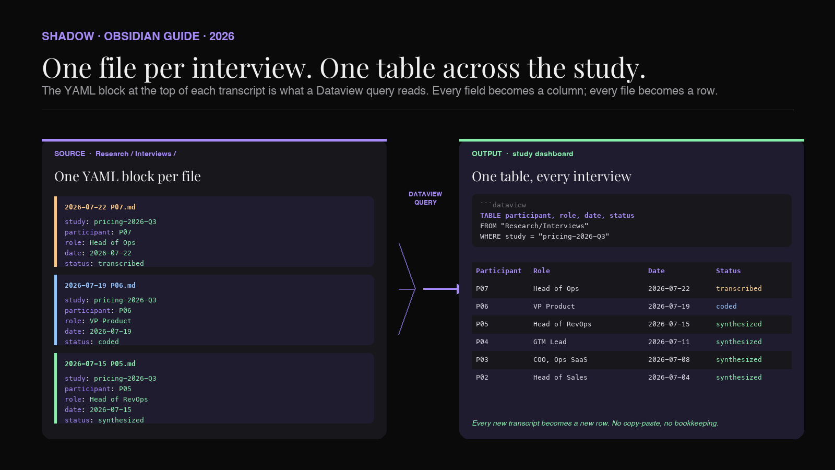Click file name '2026-07-22 P07.md'
The width and height of the screenshot is (835, 470).
[100, 207]
